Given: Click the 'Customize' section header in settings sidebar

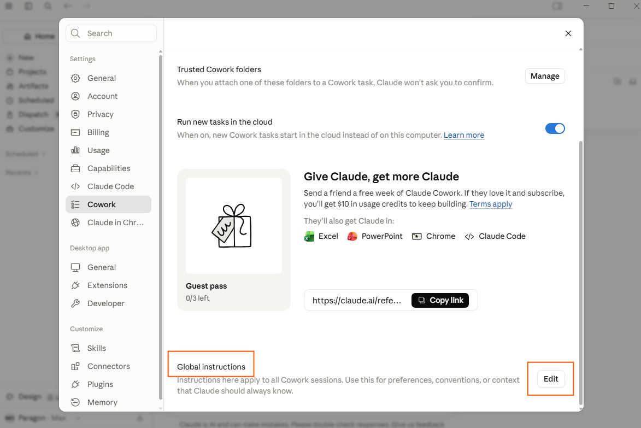Looking at the screenshot, I should (86, 329).
